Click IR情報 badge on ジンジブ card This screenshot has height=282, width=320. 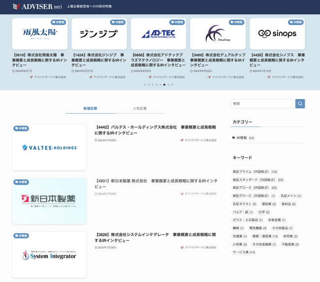pos(118,22)
